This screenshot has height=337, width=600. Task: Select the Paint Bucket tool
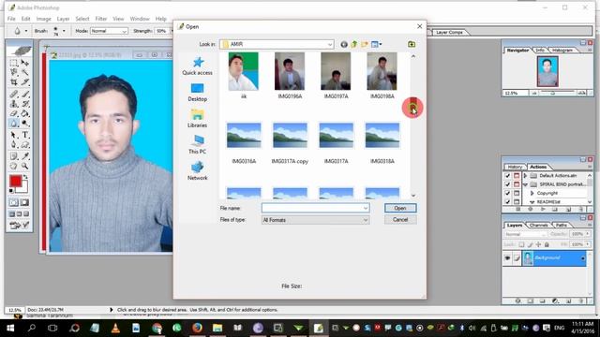(25, 113)
